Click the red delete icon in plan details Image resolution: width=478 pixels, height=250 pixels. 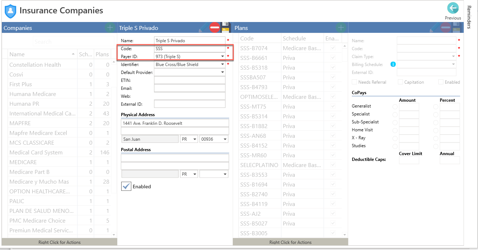(x=446, y=27)
